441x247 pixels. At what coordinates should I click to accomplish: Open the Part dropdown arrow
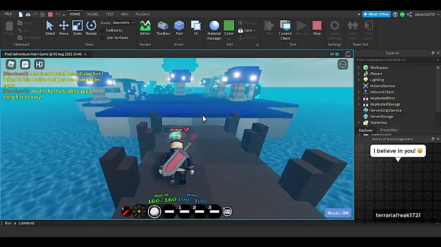[x=179, y=39]
